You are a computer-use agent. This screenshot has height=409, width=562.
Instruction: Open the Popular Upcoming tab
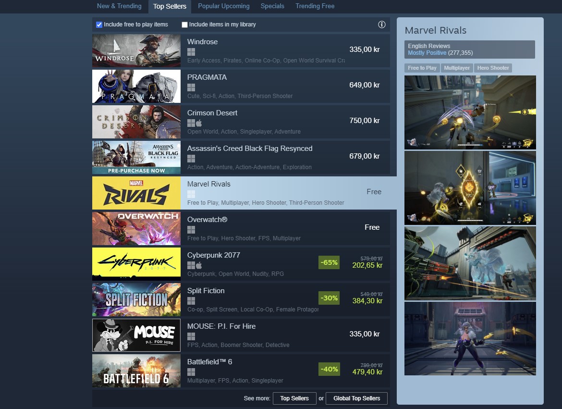(x=224, y=6)
